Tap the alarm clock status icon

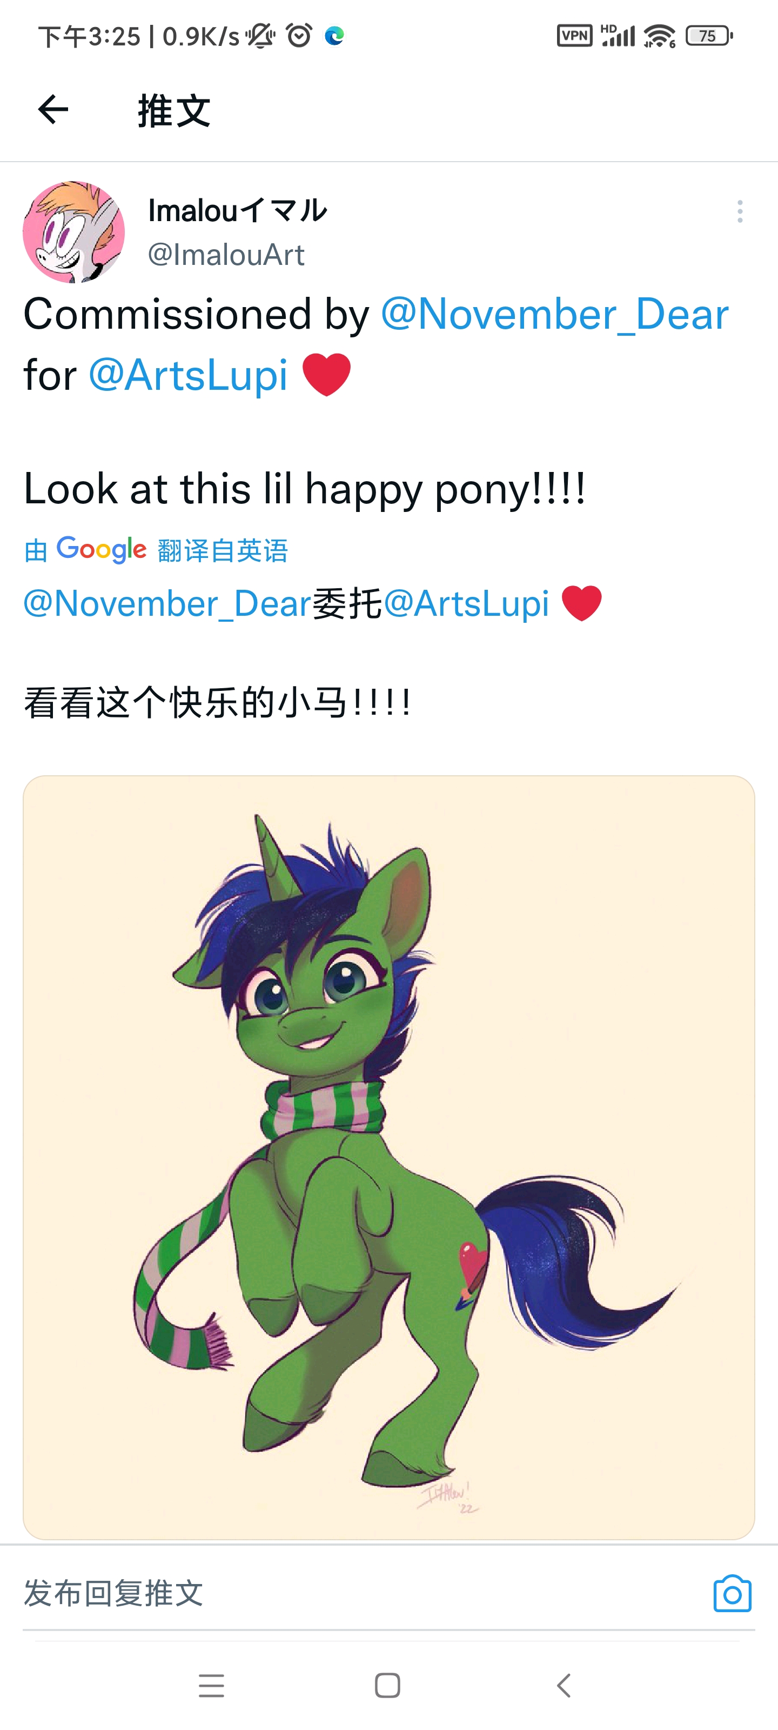[299, 36]
